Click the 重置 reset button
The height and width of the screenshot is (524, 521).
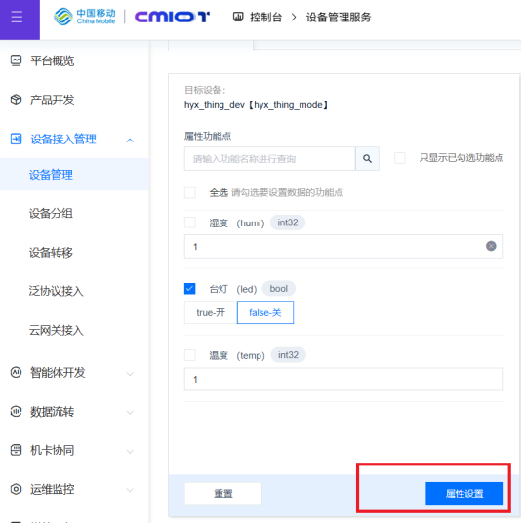223,493
